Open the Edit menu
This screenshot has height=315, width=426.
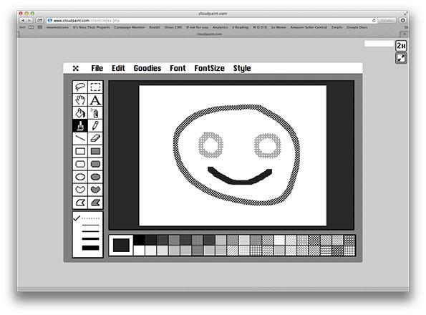point(118,68)
